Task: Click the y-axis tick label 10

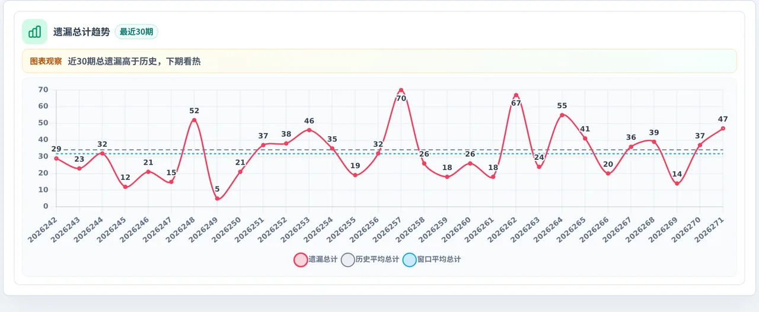Action: pyautogui.click(x=43, y=190)
